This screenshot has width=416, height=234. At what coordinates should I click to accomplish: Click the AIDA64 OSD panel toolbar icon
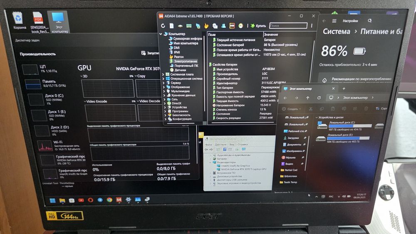232,26
